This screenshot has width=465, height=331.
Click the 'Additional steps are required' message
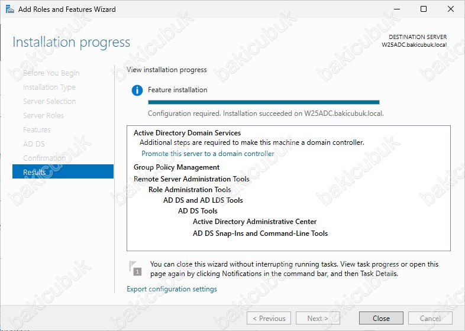[252, 142]
